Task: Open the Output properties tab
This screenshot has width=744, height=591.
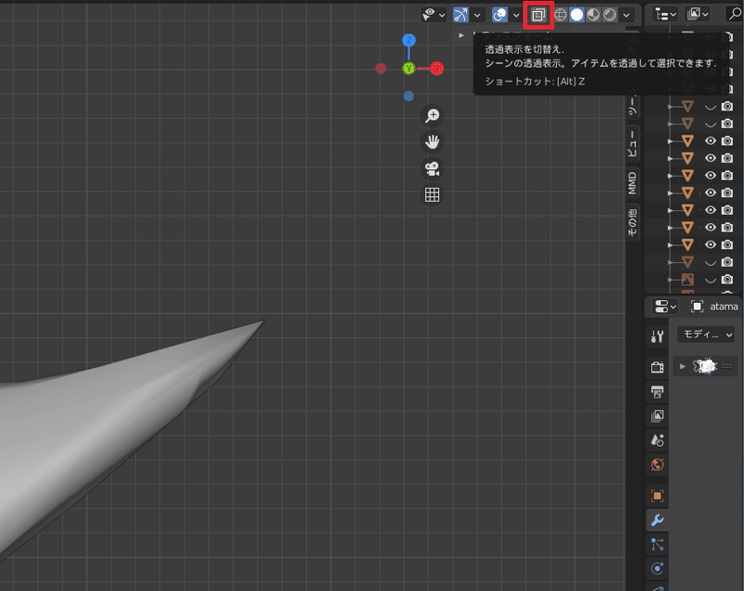Action: [658, 392]
